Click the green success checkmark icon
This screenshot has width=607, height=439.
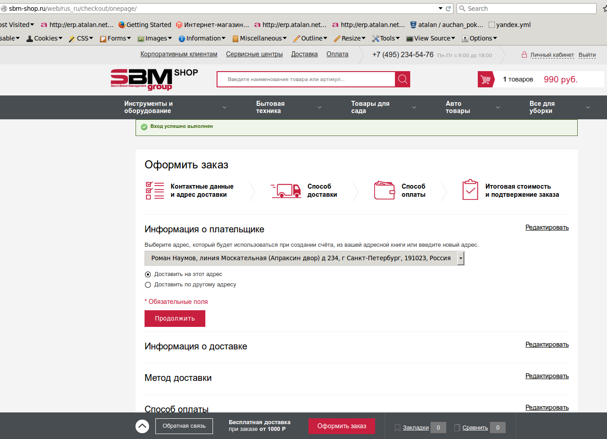pos(144,127)
